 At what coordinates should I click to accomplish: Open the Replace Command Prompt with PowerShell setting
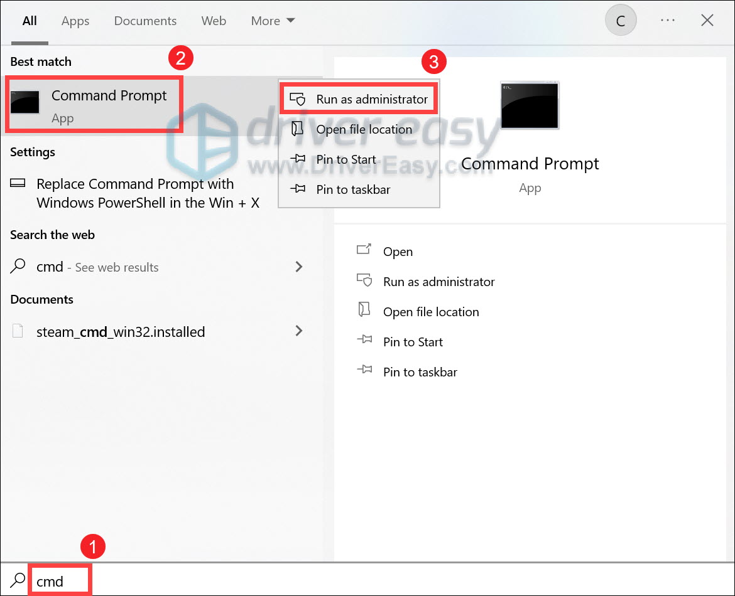coord(135,193)
